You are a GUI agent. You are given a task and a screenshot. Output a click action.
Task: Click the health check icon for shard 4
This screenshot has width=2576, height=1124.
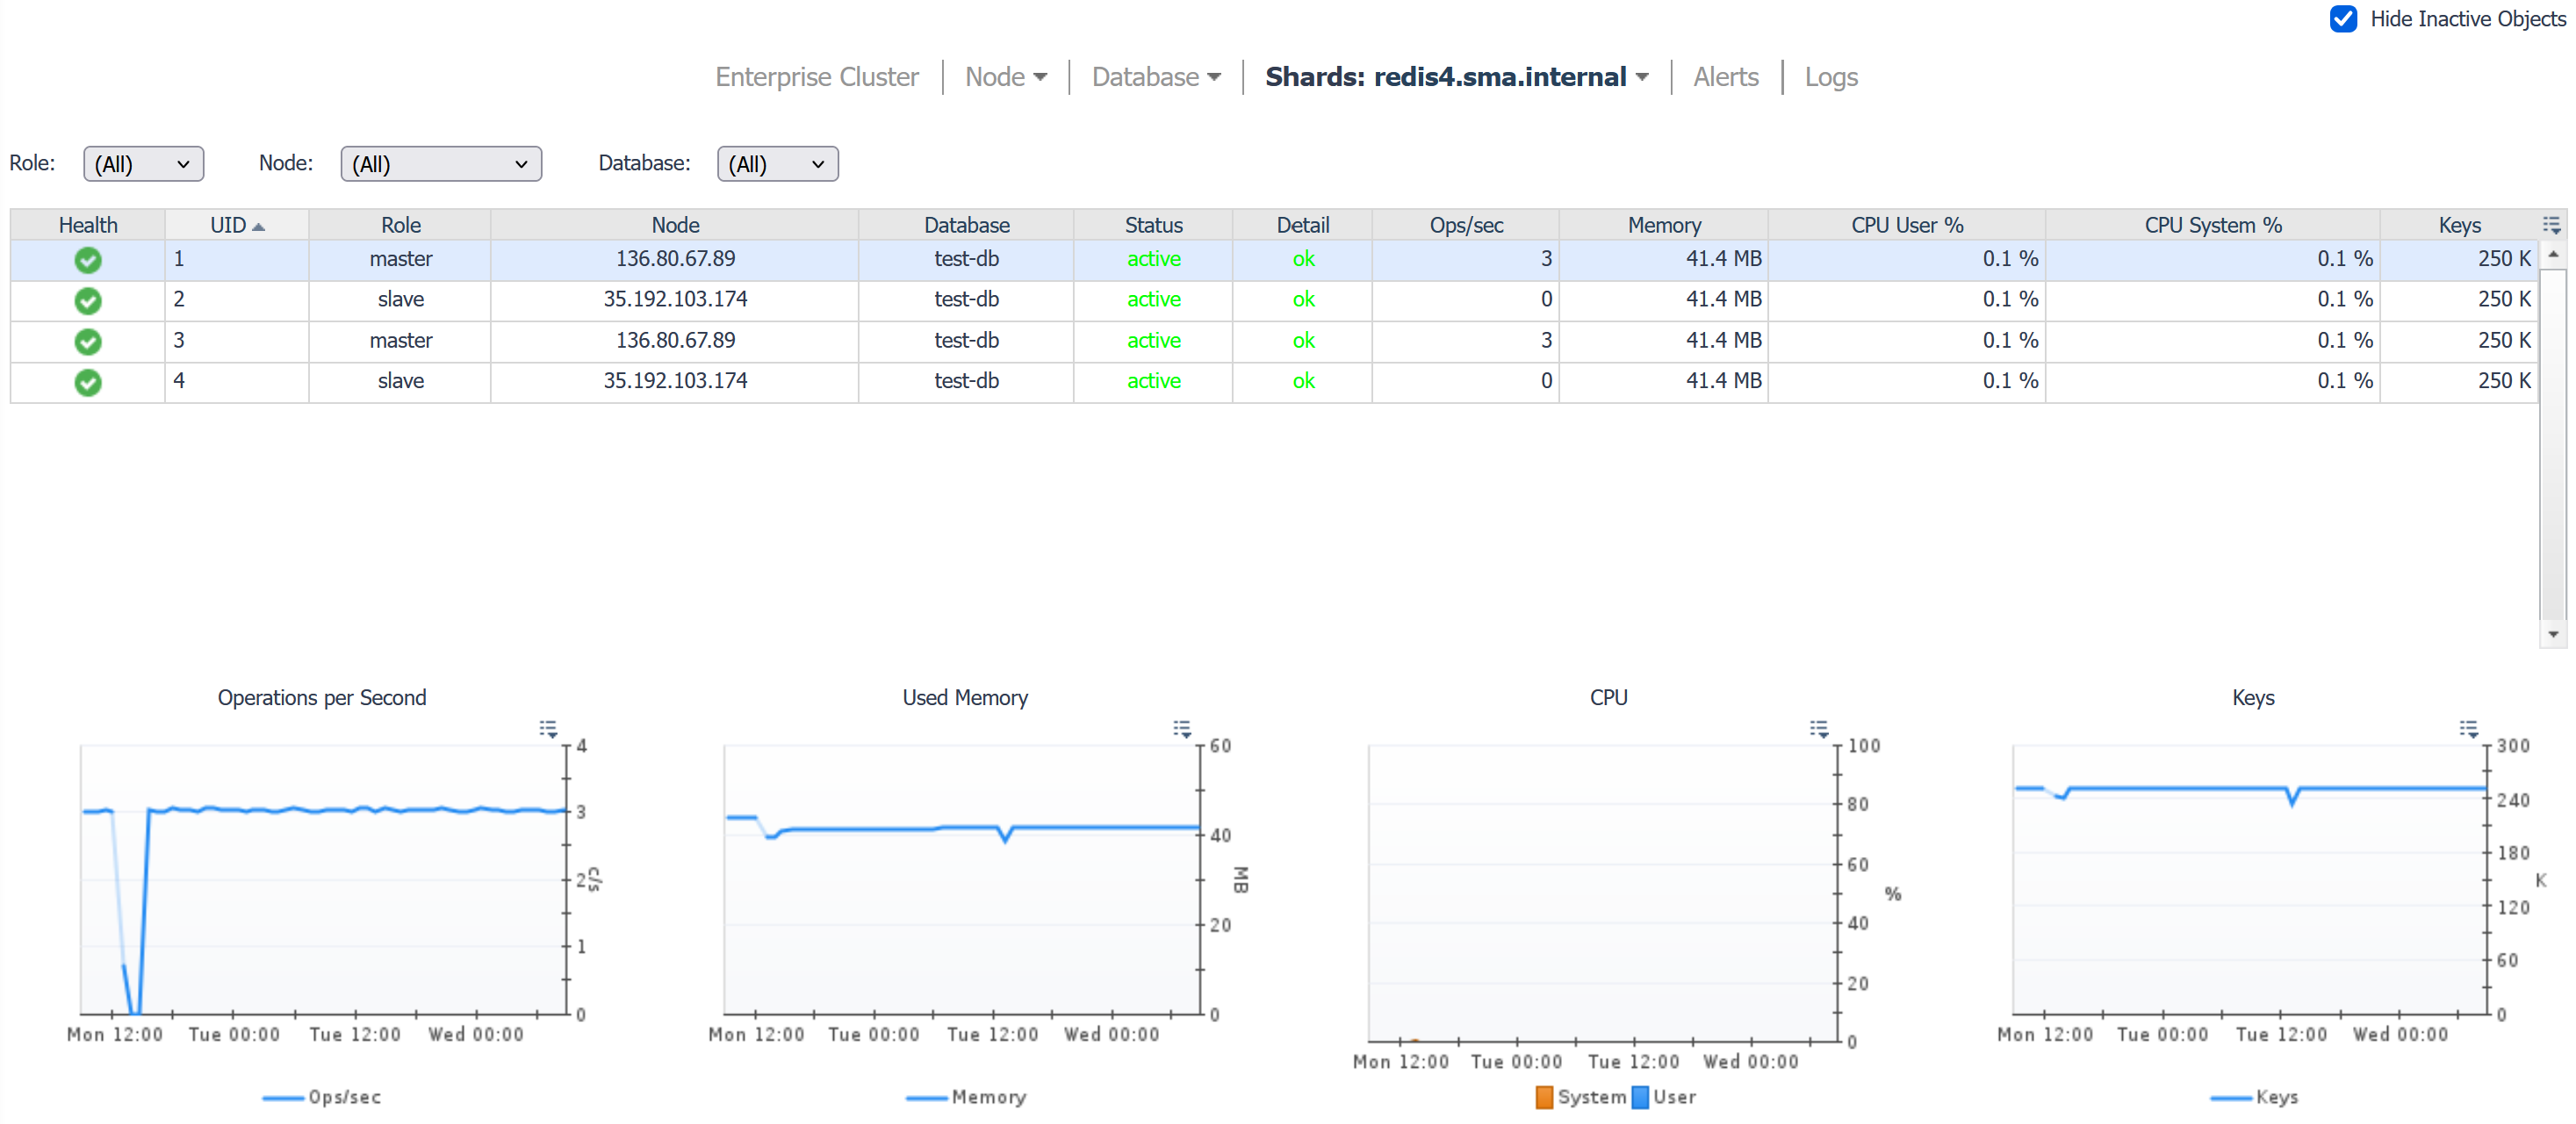88,382
